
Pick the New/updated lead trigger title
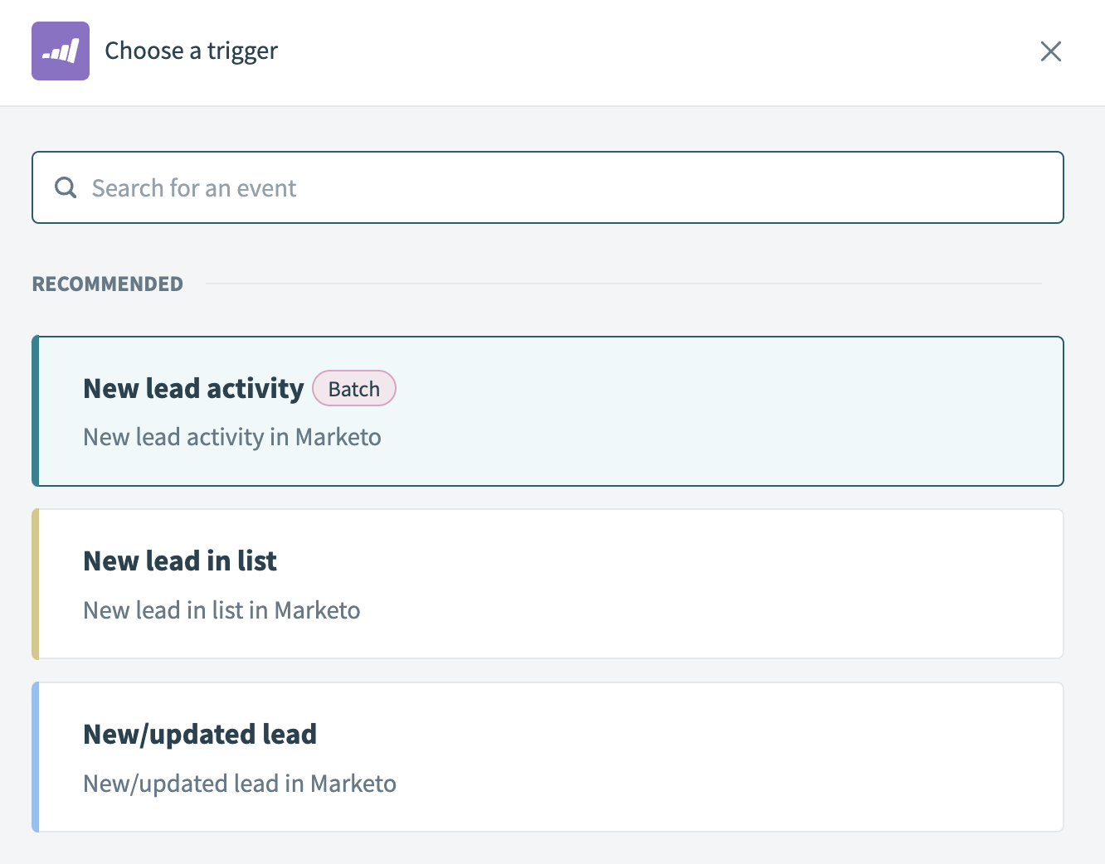point(200,735)
